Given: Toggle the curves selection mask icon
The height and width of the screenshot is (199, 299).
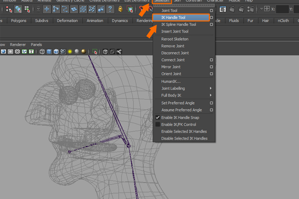Looking at the screenshot, I should (x=65, y=9).
